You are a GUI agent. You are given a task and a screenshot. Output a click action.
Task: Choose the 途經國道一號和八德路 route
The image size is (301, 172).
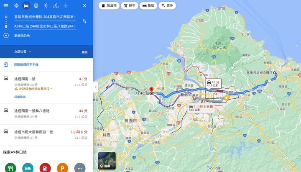pos(46,114)
